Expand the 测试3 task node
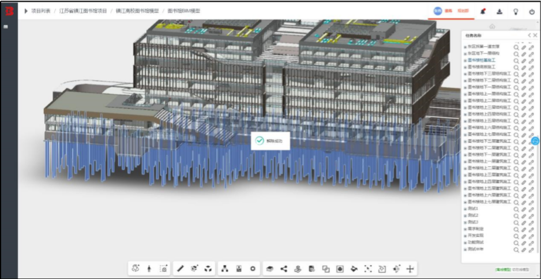 (x=465, y=222)
